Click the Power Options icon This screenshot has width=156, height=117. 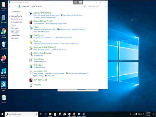click(31, 36)
